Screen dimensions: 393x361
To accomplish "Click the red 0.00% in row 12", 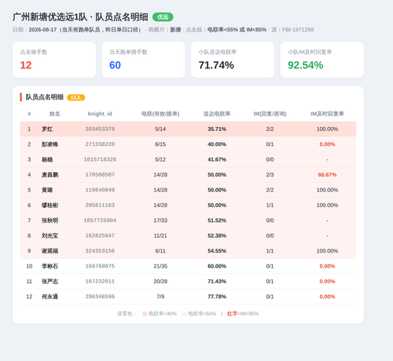I will tap(327, 297).
